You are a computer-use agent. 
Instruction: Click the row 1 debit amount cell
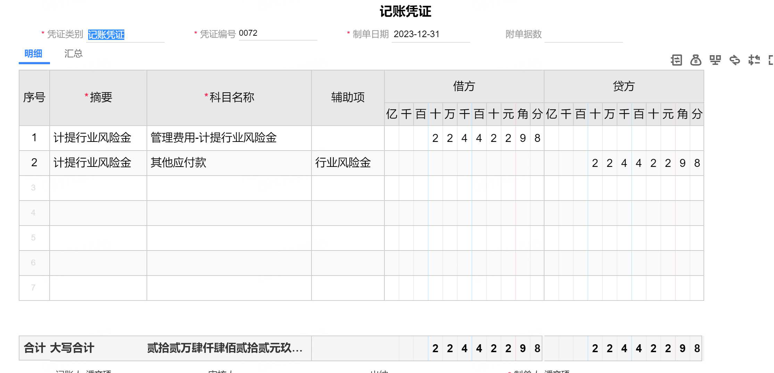point(464,138)
